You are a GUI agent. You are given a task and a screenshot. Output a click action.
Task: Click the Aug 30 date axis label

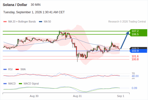tap(34, 96)
